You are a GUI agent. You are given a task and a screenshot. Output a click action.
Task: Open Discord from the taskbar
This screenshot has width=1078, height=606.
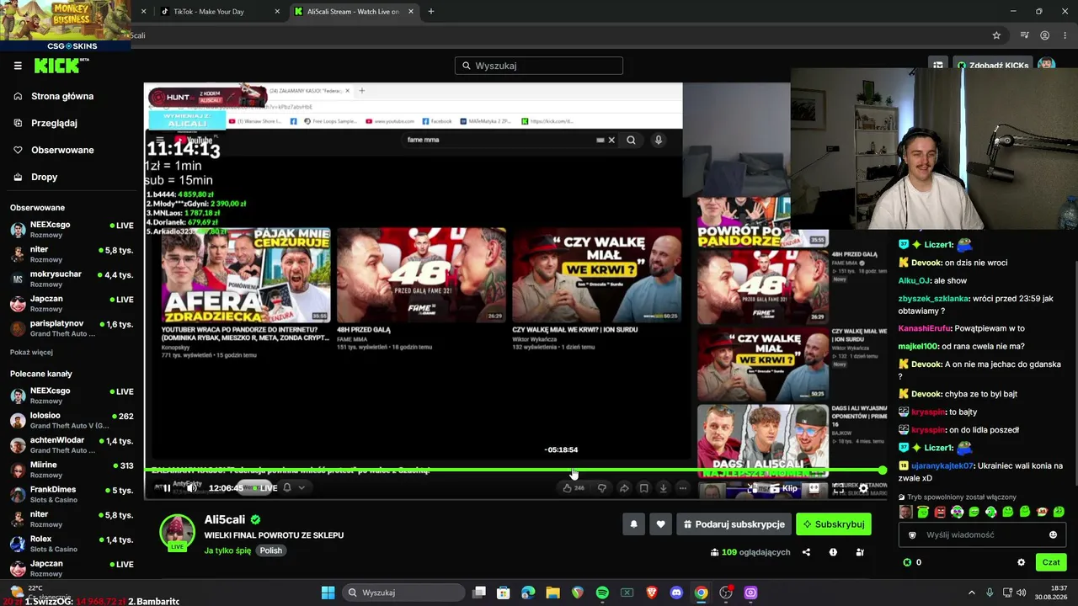[x=676, y=593]
